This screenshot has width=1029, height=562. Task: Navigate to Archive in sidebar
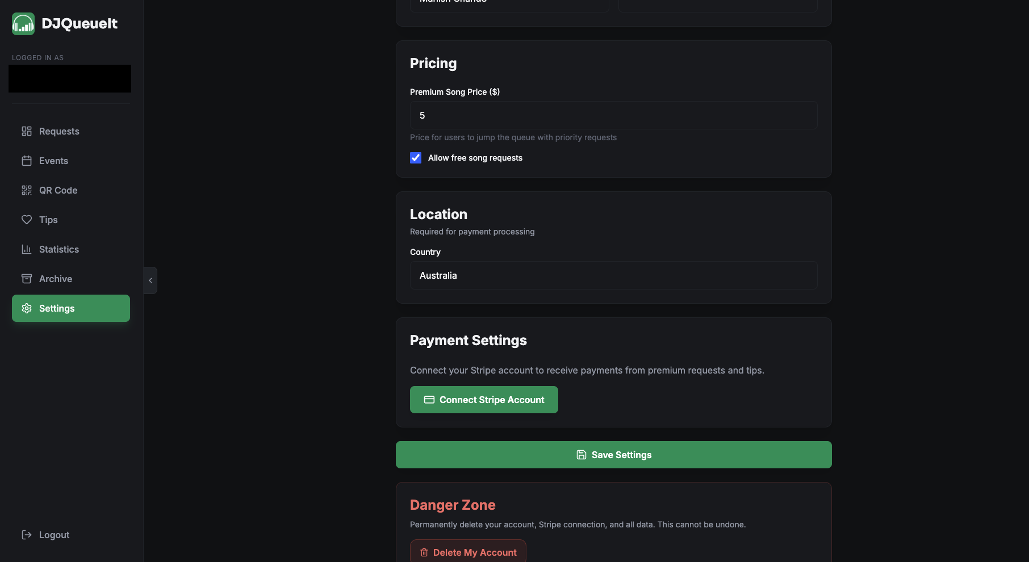[x=56, y=279]
